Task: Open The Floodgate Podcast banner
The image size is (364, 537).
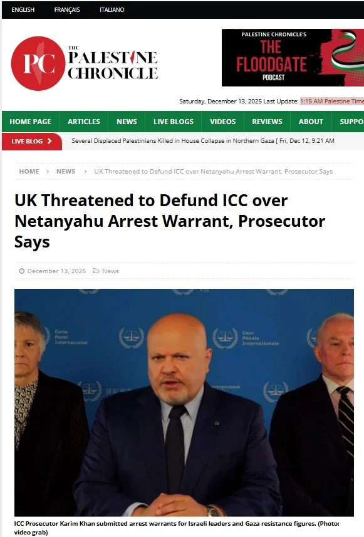Action: click(293, 58)
